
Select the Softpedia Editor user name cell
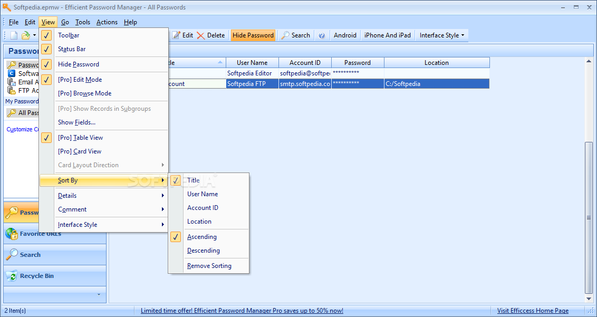pyautogui.click(x=252, y=73)
